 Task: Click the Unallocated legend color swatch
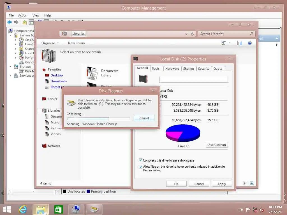coord(65,191)
